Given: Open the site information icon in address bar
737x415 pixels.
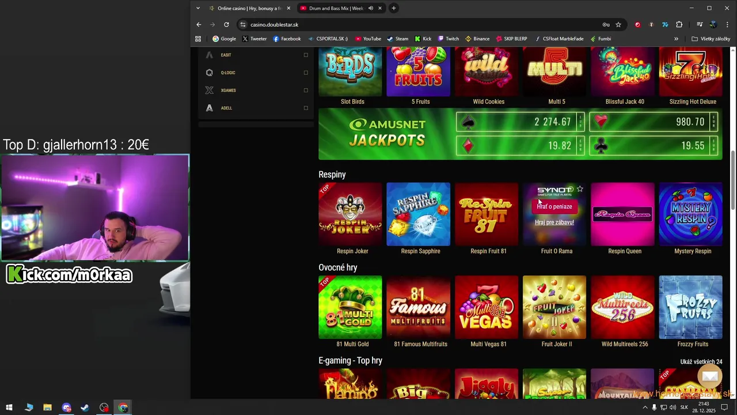Looking at the screenshot, I should point(243,25).
